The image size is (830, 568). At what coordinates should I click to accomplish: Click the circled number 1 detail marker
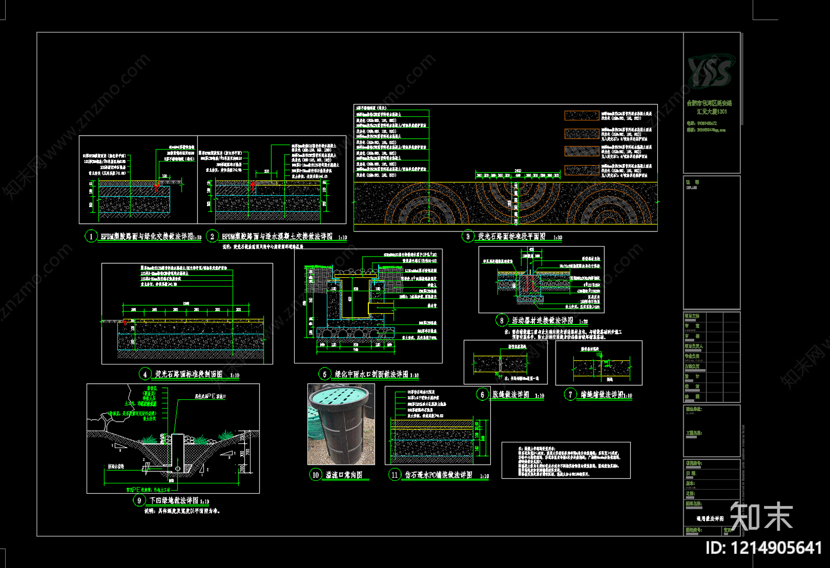pyautogui.click(x=91, y=236)
